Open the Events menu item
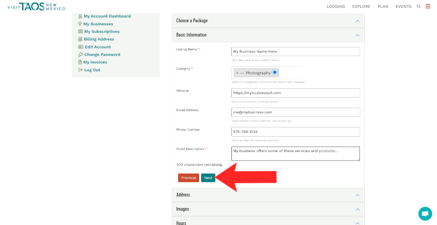Screen dimensions: 437x225 point(403,6)
